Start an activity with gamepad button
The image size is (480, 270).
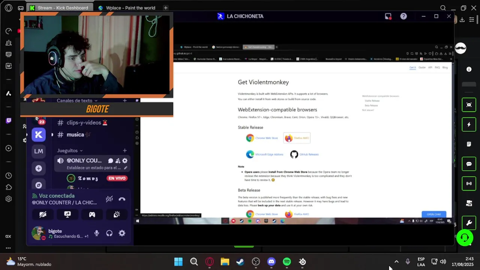(92, 214)
